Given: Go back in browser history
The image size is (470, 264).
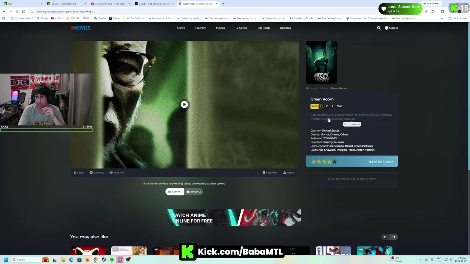Looking at the screenshot, I should click(4, 11).
